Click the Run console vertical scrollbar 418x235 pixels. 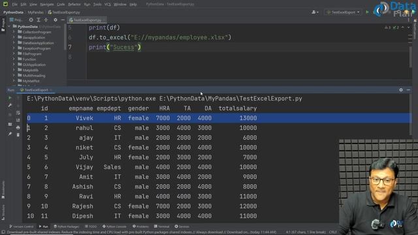(x=410, y=115)
